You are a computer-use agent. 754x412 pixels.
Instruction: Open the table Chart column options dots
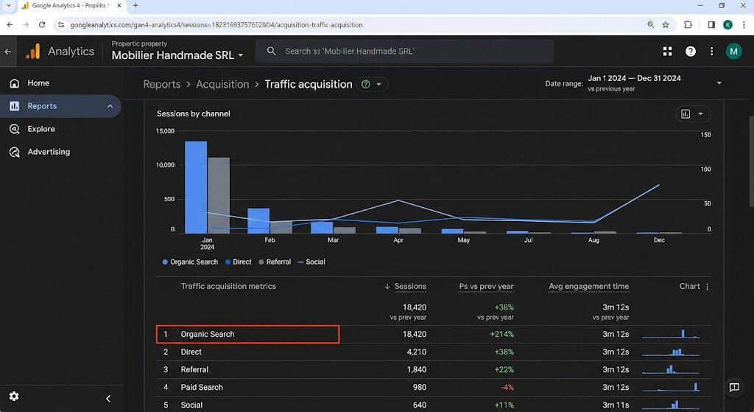coord(708,287)
